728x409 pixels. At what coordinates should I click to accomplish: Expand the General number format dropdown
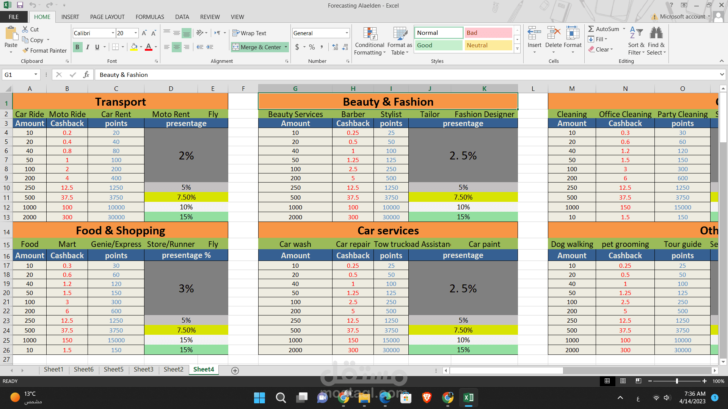347,33
